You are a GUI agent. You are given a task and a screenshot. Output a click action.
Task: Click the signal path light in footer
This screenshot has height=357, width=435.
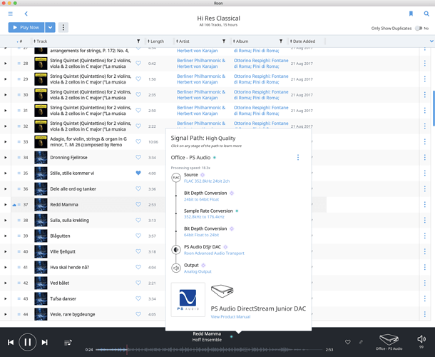(x=231, y=337)
